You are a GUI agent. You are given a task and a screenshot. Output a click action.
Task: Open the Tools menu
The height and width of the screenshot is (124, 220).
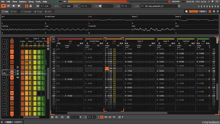[x=38, y=1]
